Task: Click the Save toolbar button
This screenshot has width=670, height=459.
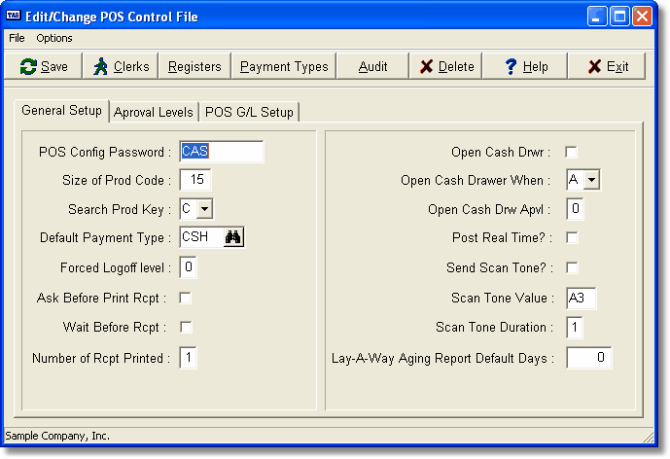Action: pyautogui.click(x=43, y=66)
